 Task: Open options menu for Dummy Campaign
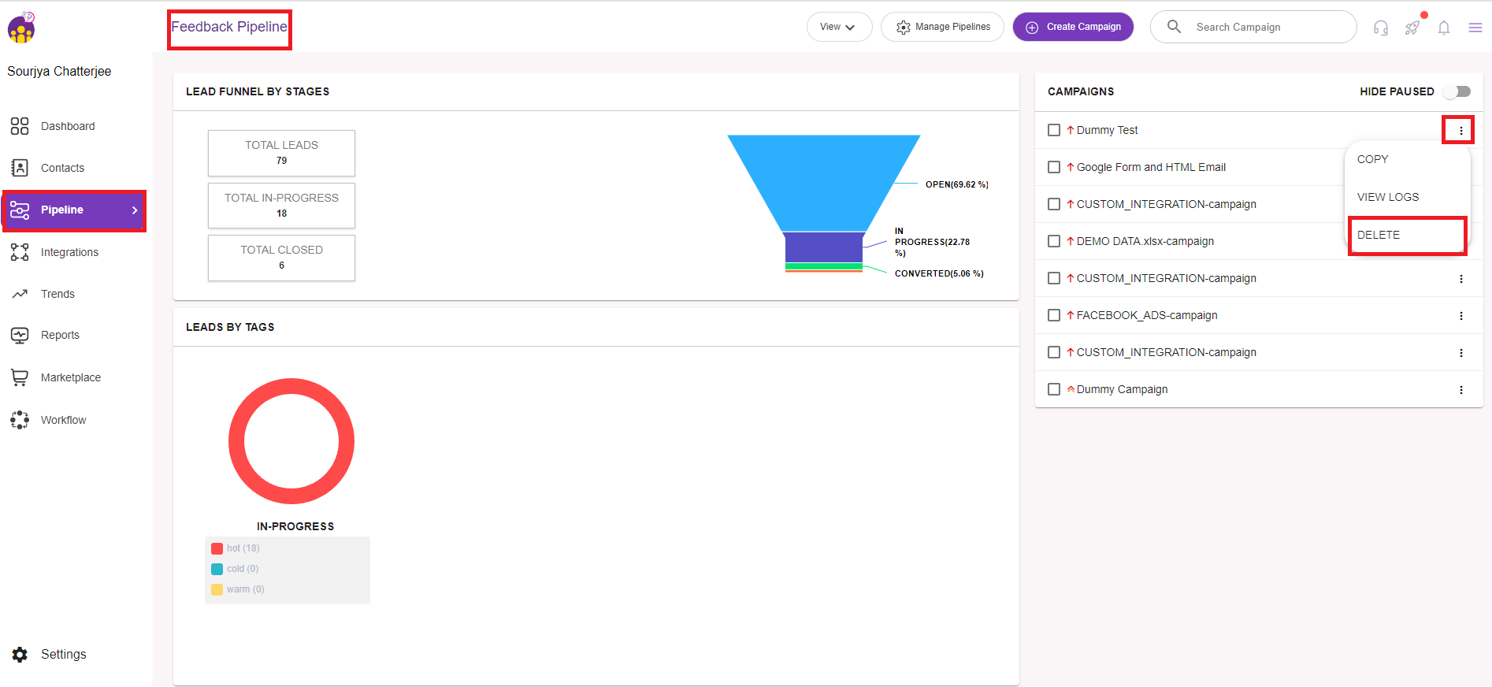click(x=1460, y=390)
